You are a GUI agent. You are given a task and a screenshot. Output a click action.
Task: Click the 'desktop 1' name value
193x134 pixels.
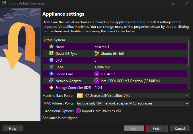click(x=102, y=47)
